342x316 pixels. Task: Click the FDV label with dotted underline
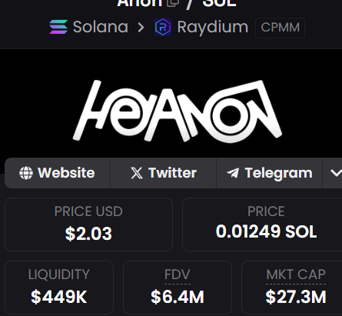coord(178,274)
